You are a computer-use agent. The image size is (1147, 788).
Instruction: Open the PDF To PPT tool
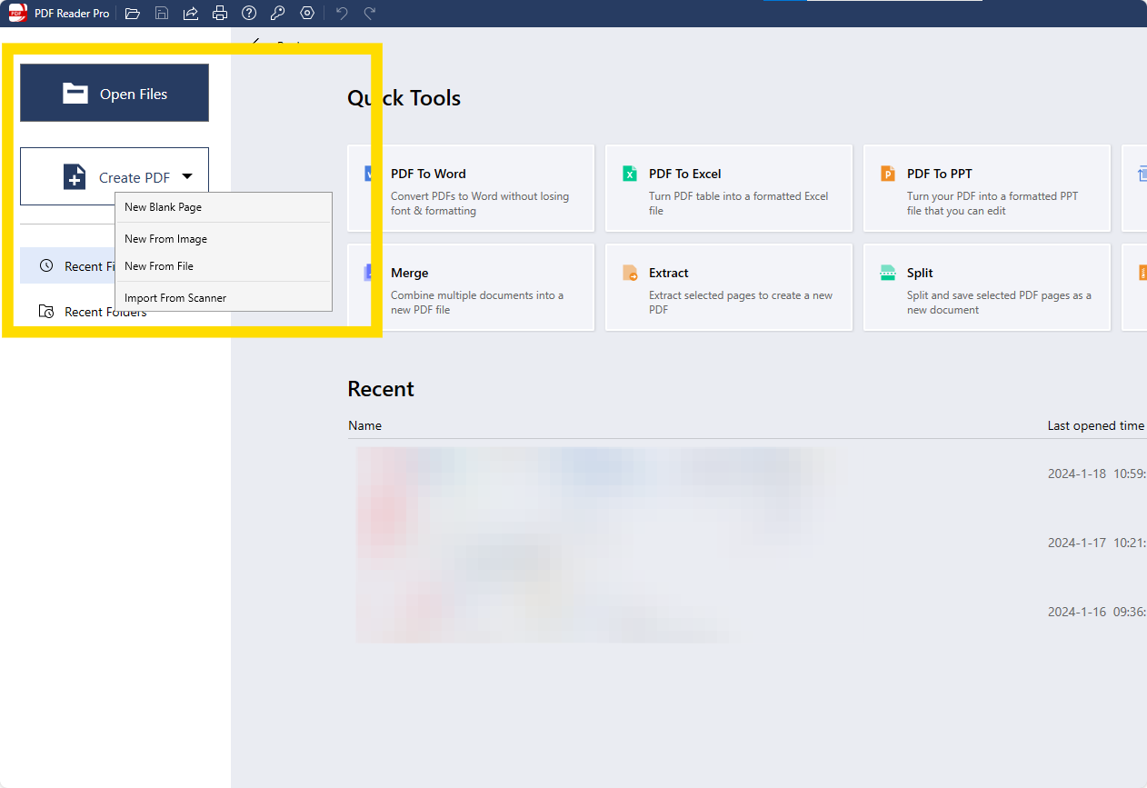coord(986,188)
